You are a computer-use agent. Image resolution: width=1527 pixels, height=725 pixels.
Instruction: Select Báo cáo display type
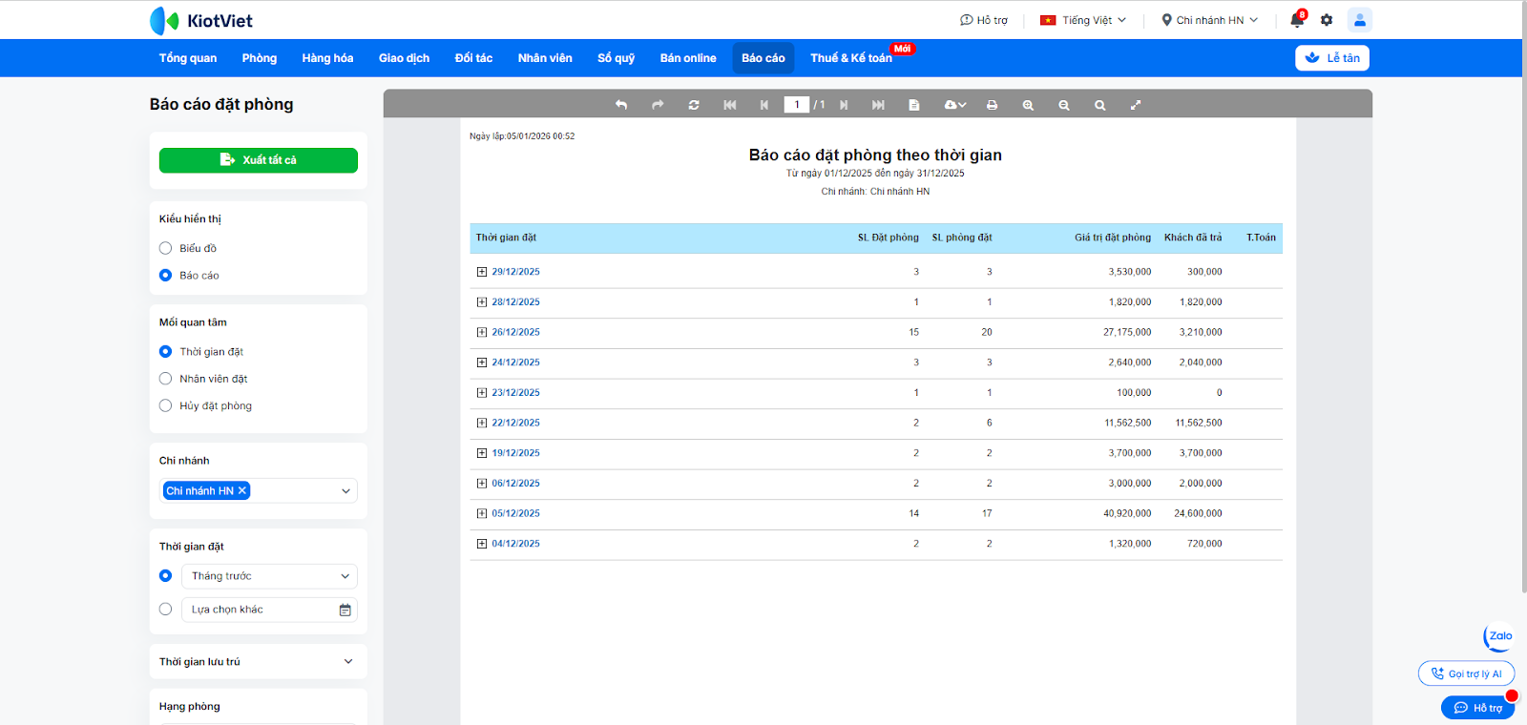[x=165, y=275]
